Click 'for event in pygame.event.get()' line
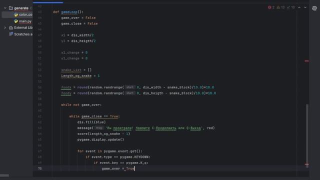 pyautogui.click(x=110, y=151)
